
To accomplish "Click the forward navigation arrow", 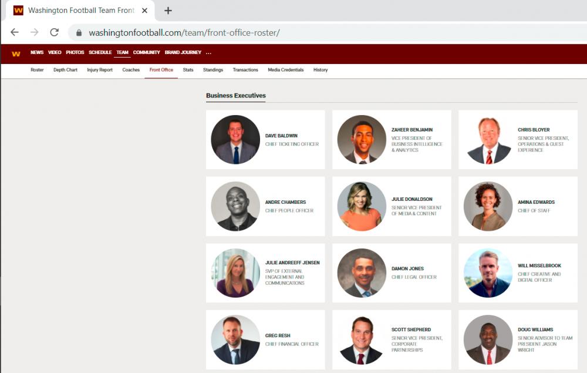I will (35, 32).
